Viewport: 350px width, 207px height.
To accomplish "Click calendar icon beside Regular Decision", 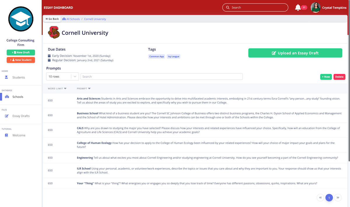I will [x=49, y=60].
